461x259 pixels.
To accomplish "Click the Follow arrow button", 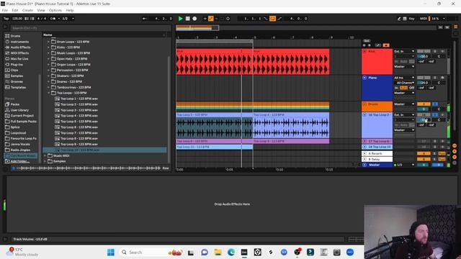I will 144,19.
